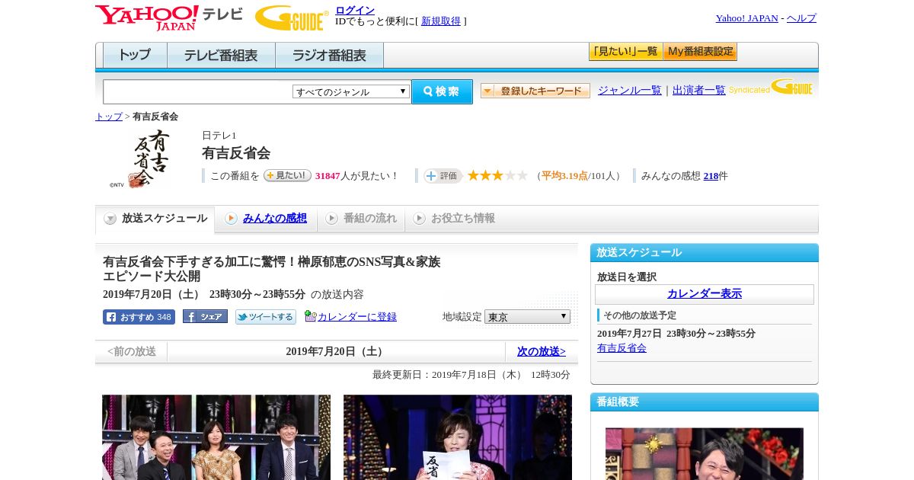Switch to the テレビ番組表 tab

(x=221, y=56)
